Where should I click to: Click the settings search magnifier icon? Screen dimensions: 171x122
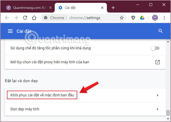click(x=160, y=31)
